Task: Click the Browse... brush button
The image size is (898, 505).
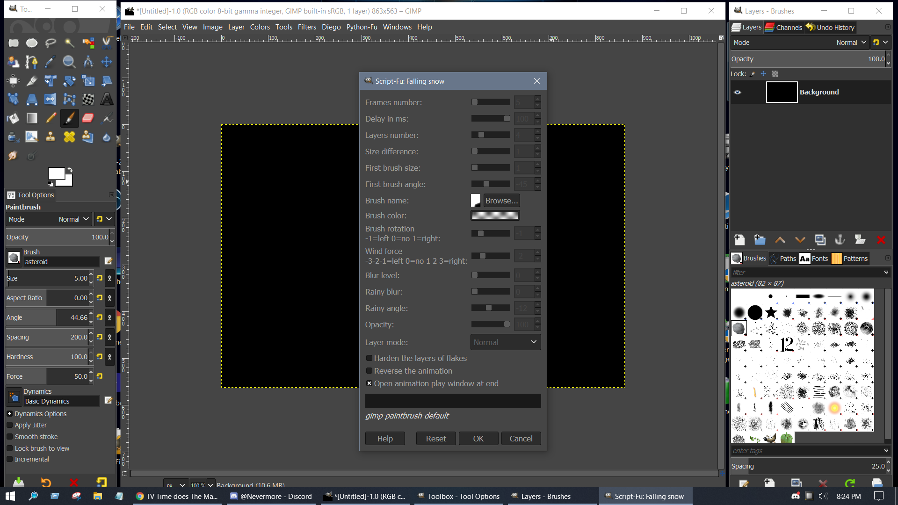Action: pyautogui.click(x=501, y=201)
